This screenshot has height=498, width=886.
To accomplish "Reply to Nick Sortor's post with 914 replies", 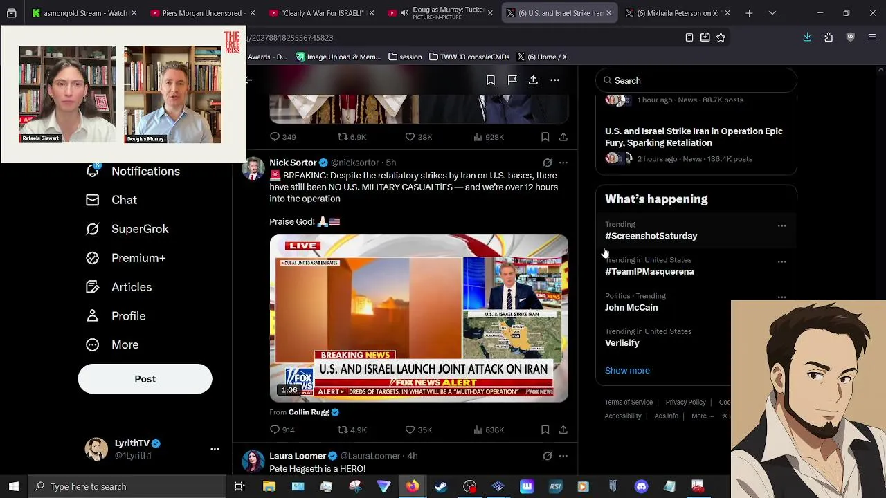I will [x=282, y=430].
